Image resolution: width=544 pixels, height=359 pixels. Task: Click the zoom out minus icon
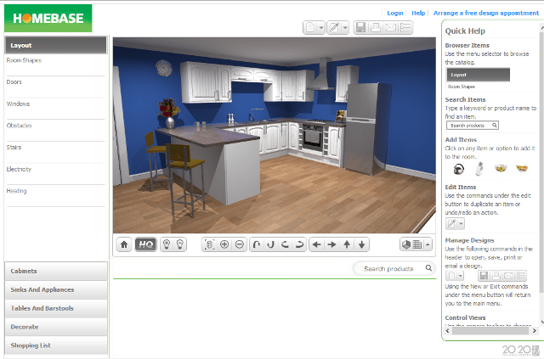click(x=241, y=244)
